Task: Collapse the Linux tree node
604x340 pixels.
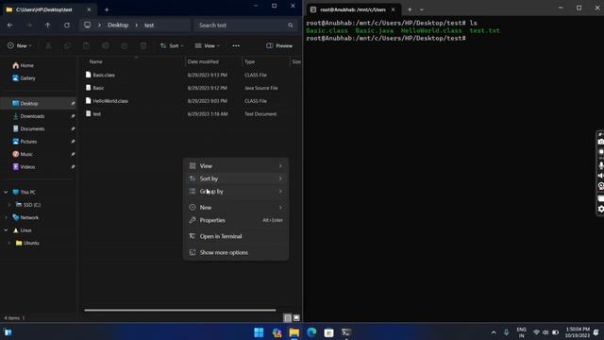Action: [x=6, y=230]
